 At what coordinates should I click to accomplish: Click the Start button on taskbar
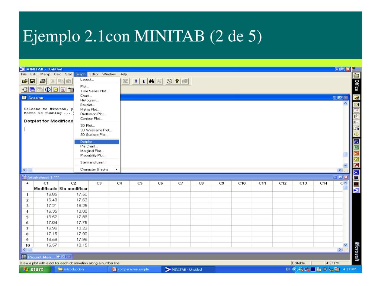tap(35, 269)
